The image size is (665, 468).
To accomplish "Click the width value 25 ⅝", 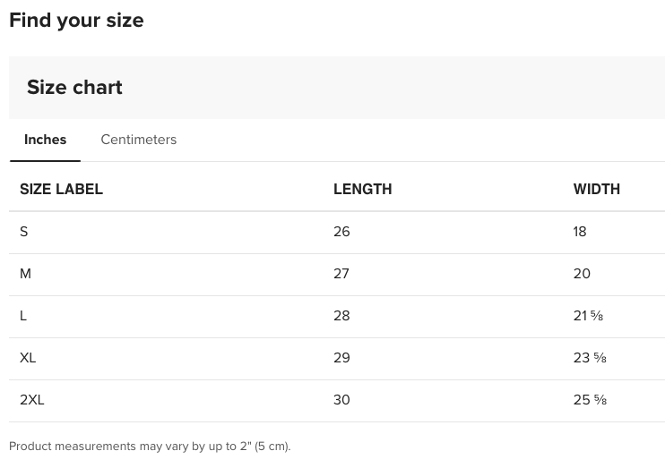I will 590,400.
